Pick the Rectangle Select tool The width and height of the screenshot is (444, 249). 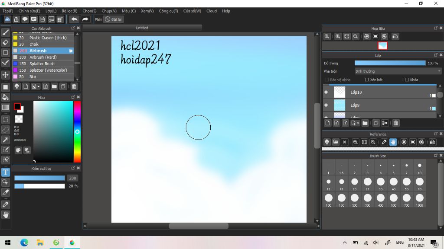pos(5,120)
